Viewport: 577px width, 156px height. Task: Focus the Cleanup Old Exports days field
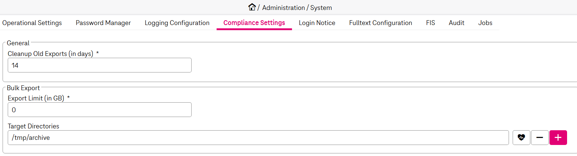99,65
